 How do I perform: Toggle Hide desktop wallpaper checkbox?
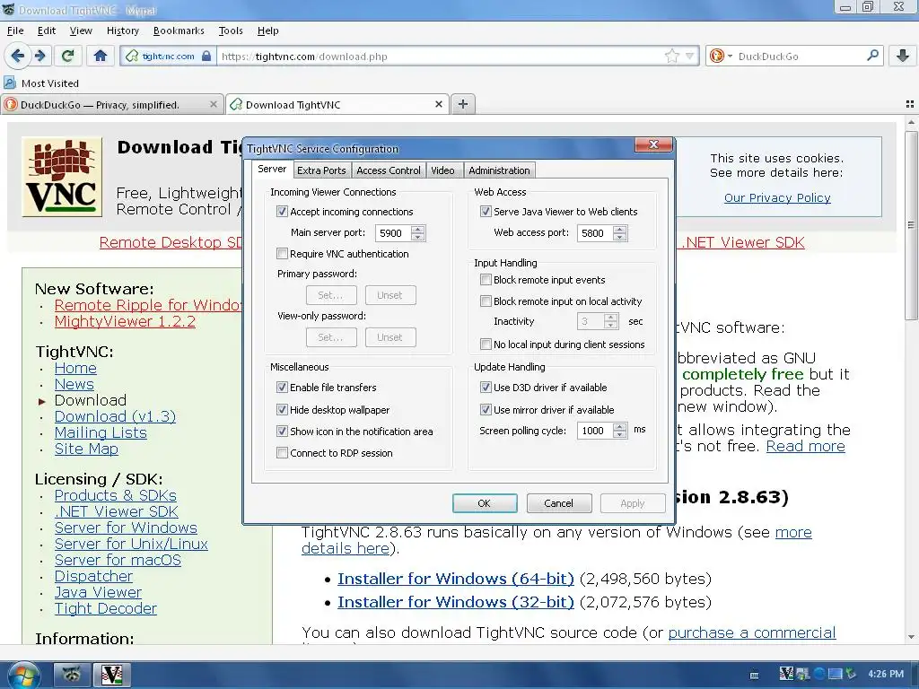pyautogui.click(x=282, y=409)
